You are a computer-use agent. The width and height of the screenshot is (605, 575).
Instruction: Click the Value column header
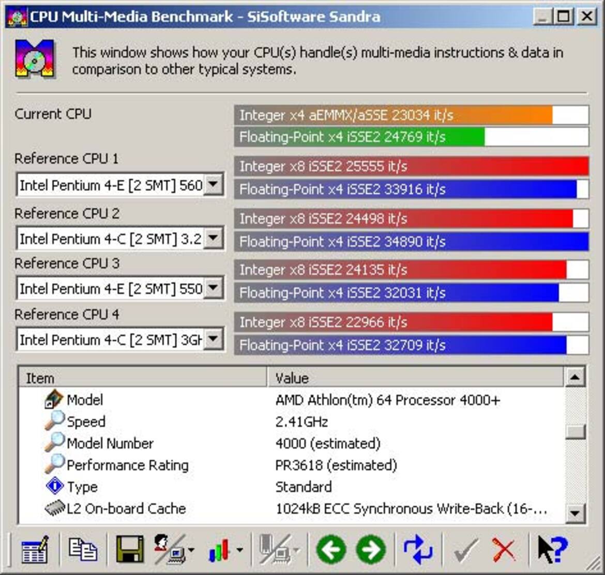[x=415, y=378]
